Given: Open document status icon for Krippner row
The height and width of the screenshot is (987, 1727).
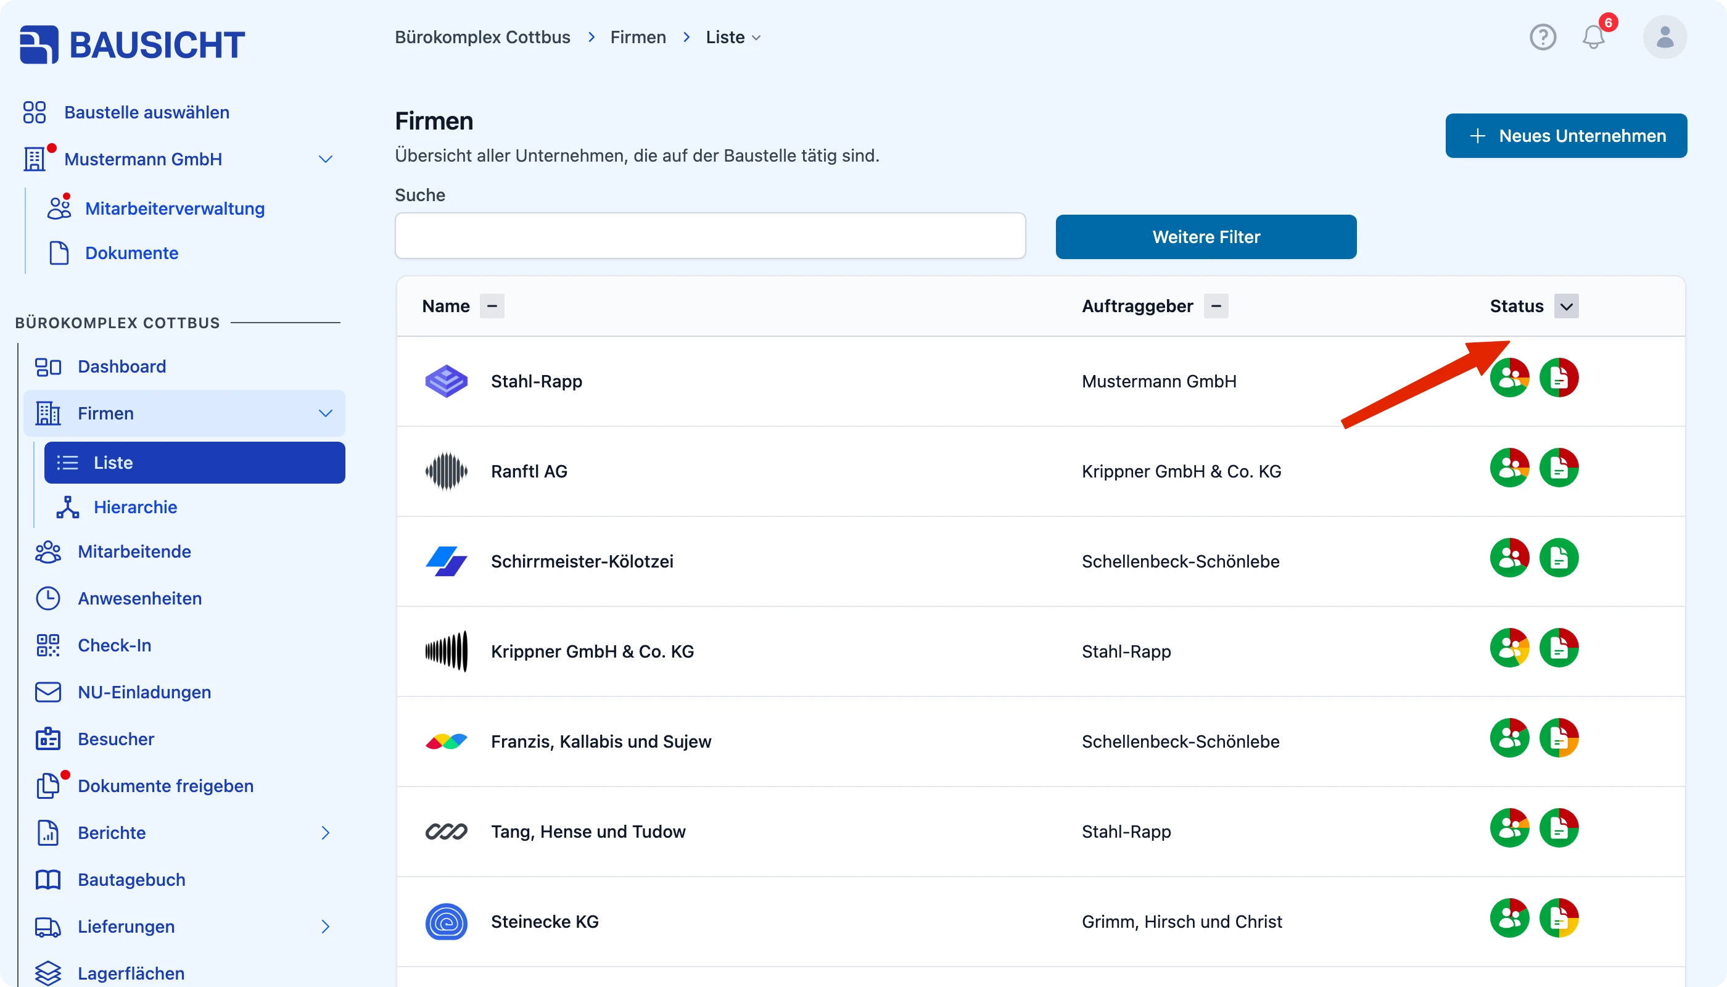Looking at the screenshot, I should coord(1559,648).
